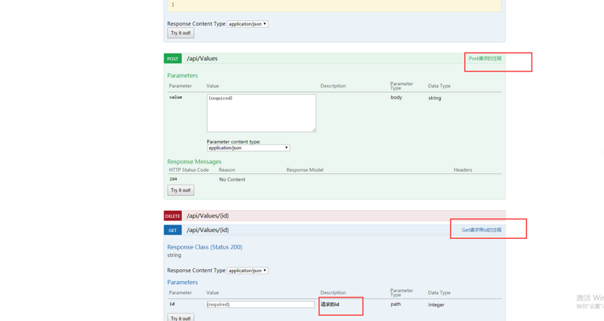Open Response Content Type dropdown above POST section
The width and height of the screenshot is (604, 321).
(x=248, y=24)
